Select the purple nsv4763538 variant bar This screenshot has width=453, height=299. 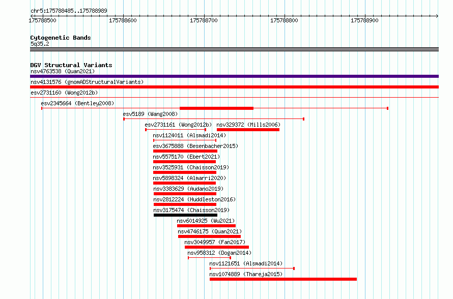point(234,76)
